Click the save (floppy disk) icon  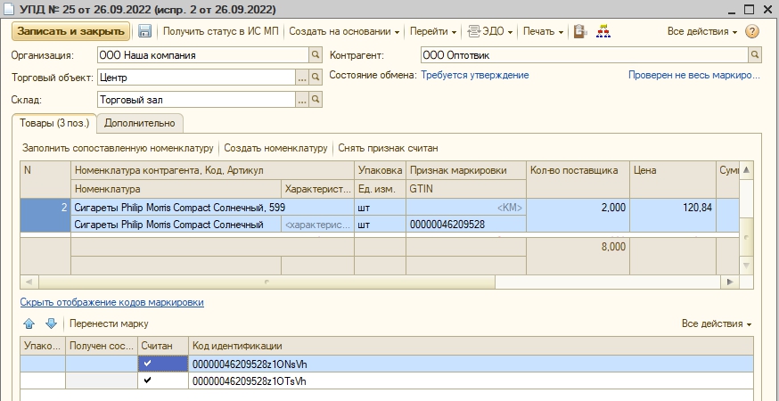click(144, 32)
